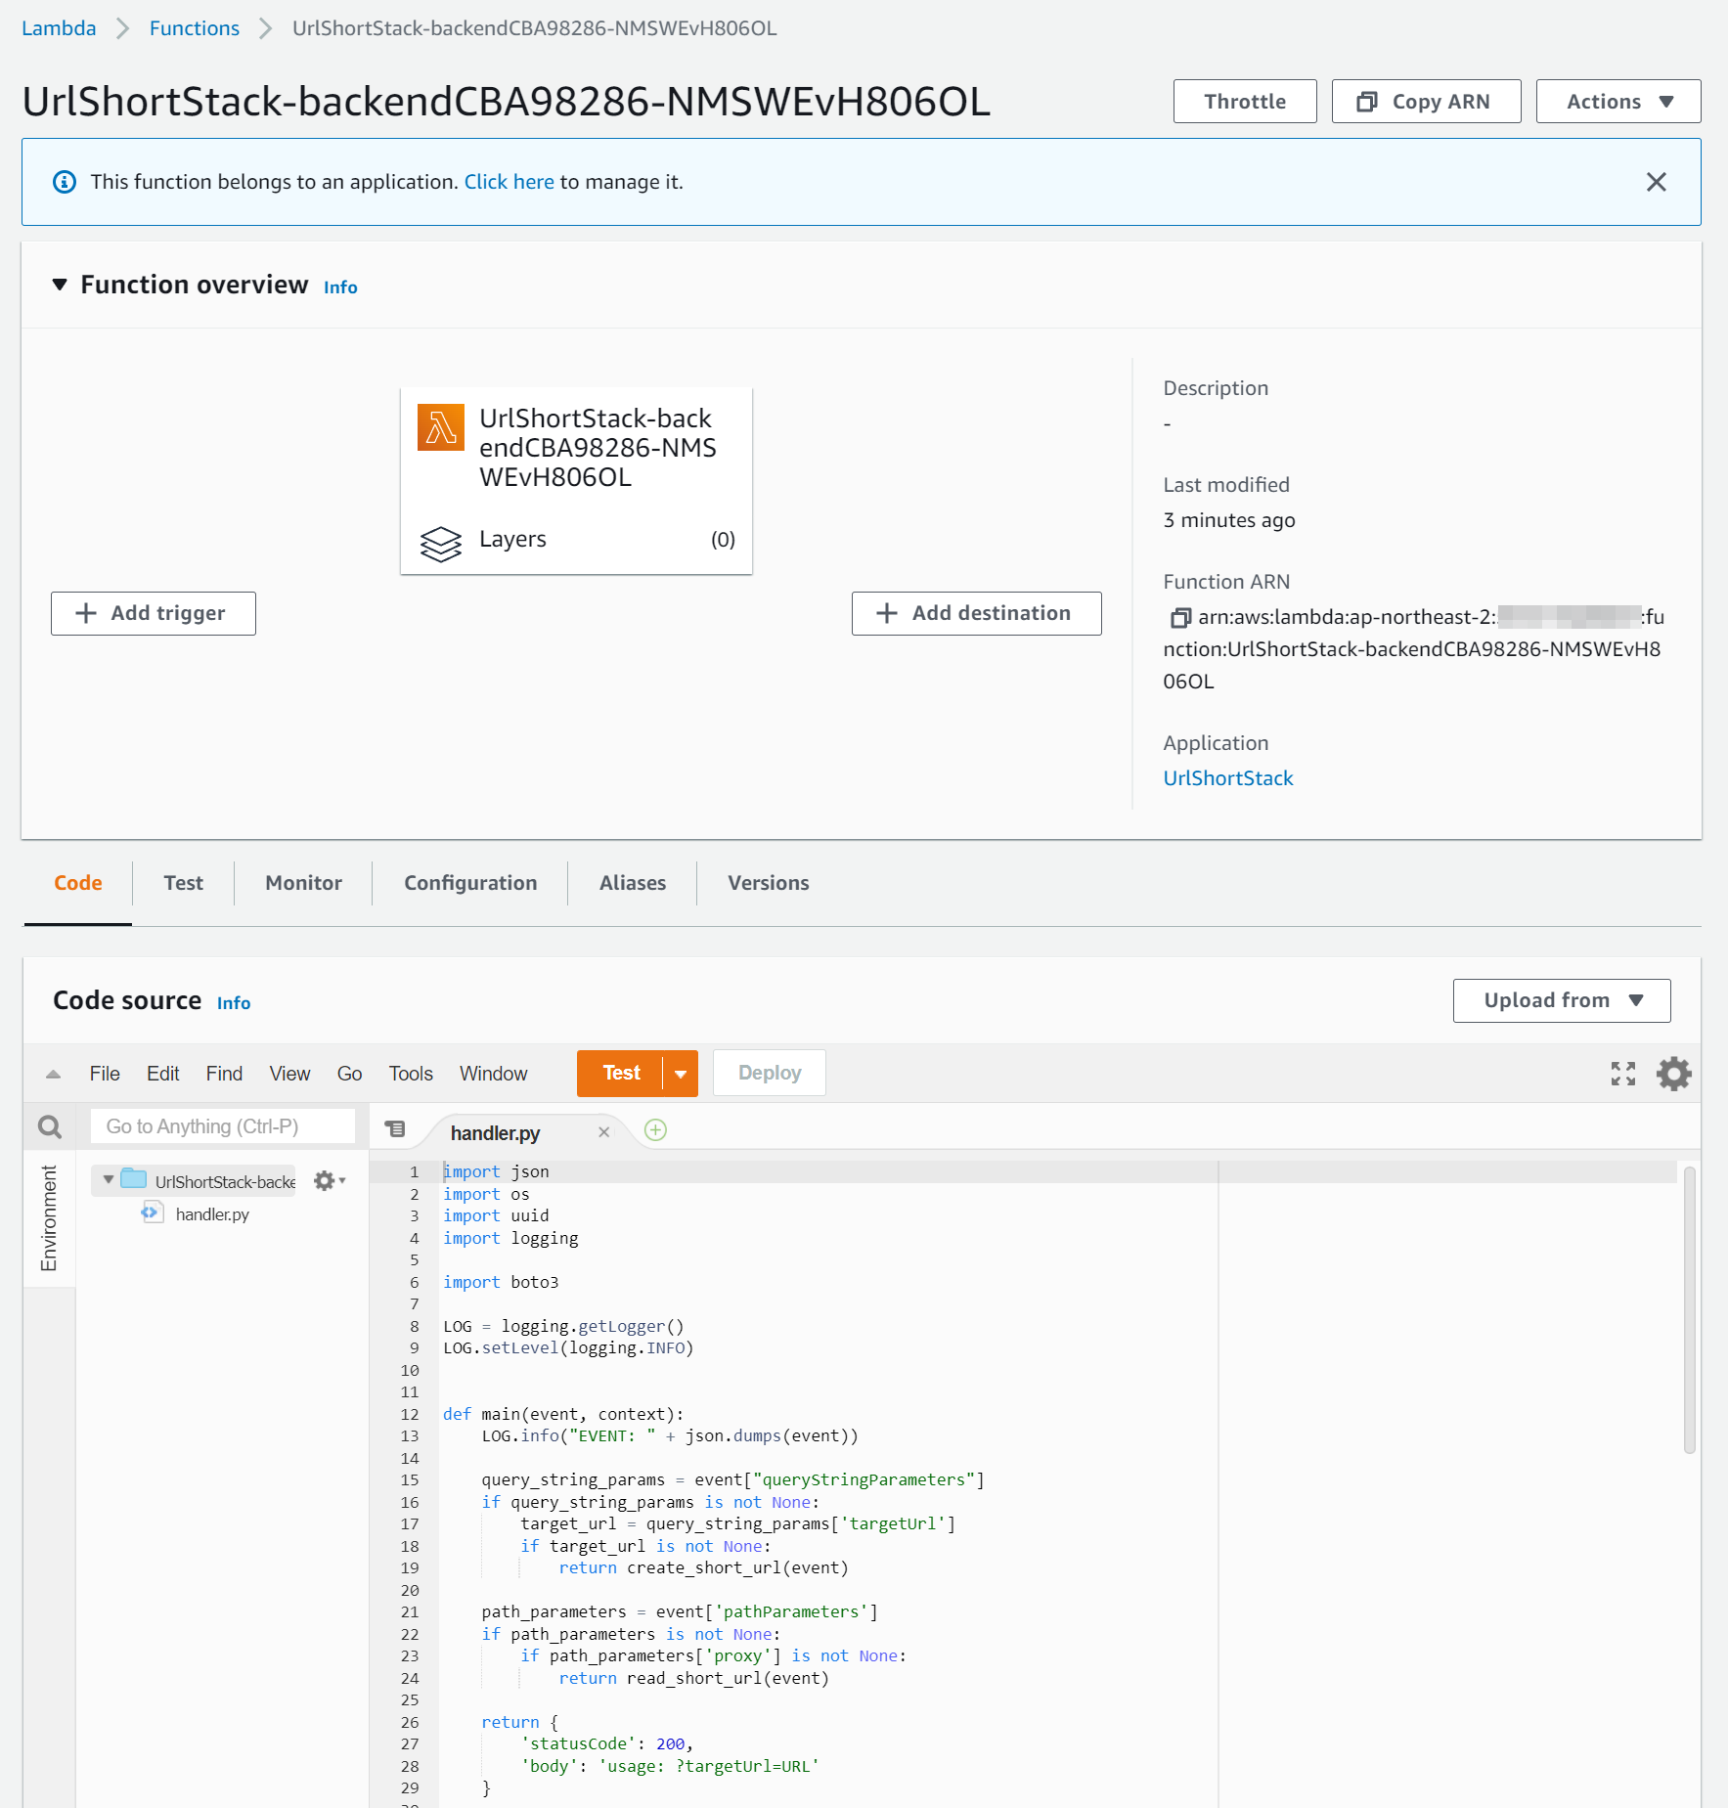
Task: Click the code editor vertical scrollbar
Action: click(1689, 1308)
